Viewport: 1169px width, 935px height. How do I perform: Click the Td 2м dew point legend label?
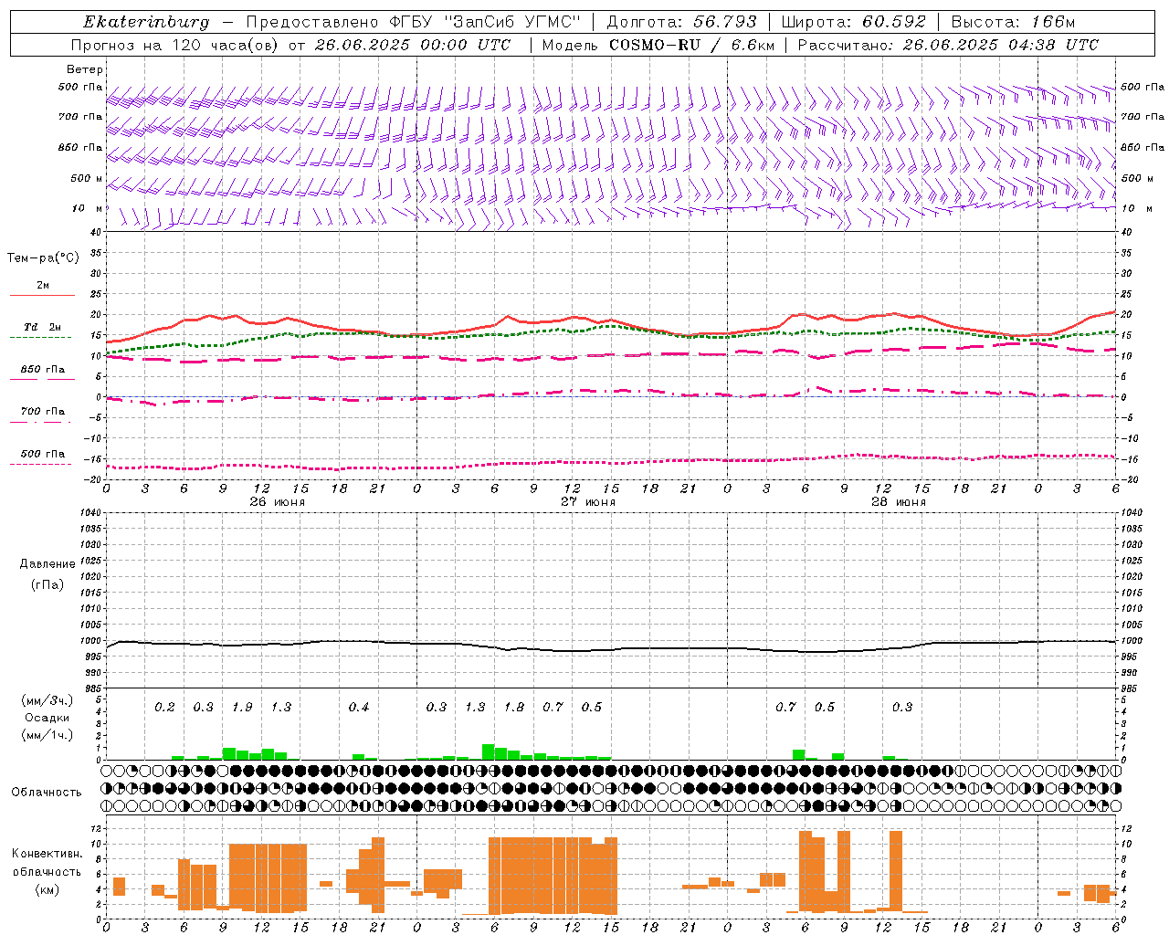[x=43, y=327]
